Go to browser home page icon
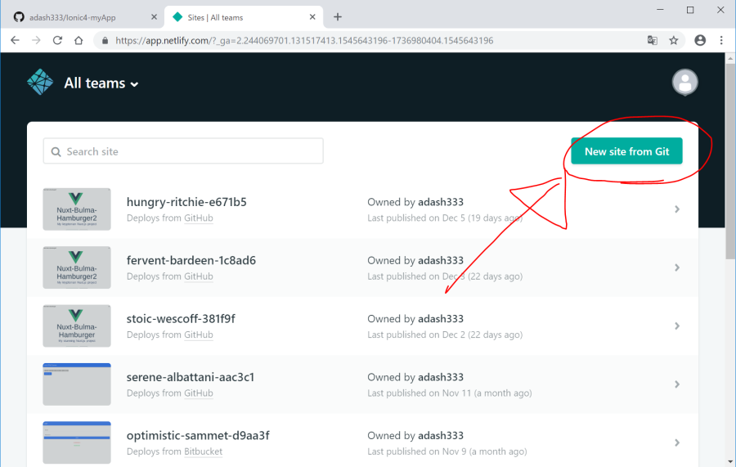 79,40
